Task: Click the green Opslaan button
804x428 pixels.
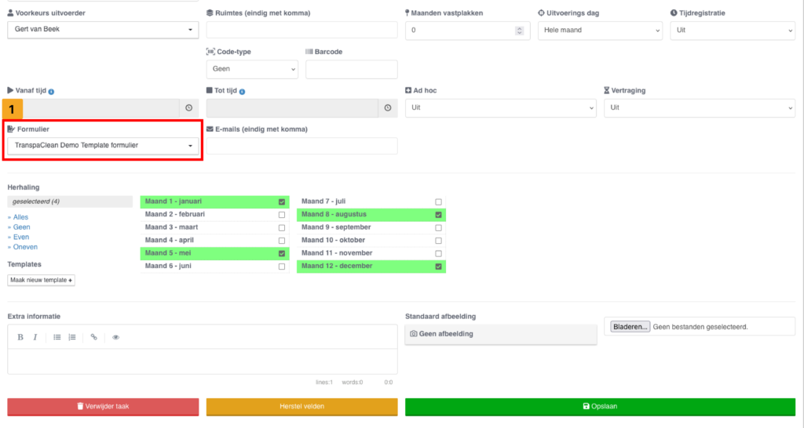Action: coord(600,406)
